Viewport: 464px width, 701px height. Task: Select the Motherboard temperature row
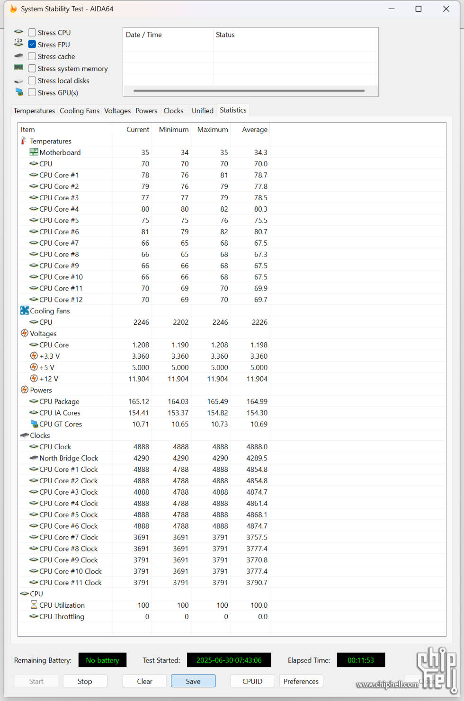(x=232, y=152)
